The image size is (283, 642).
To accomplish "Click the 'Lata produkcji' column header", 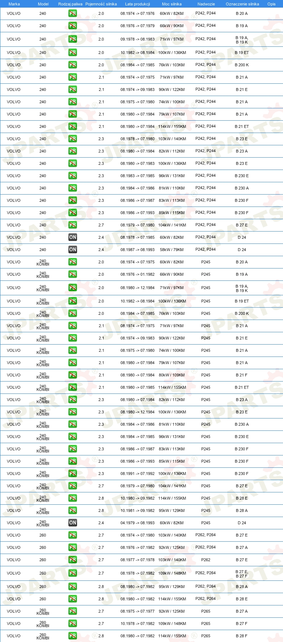I will (138, 4).
